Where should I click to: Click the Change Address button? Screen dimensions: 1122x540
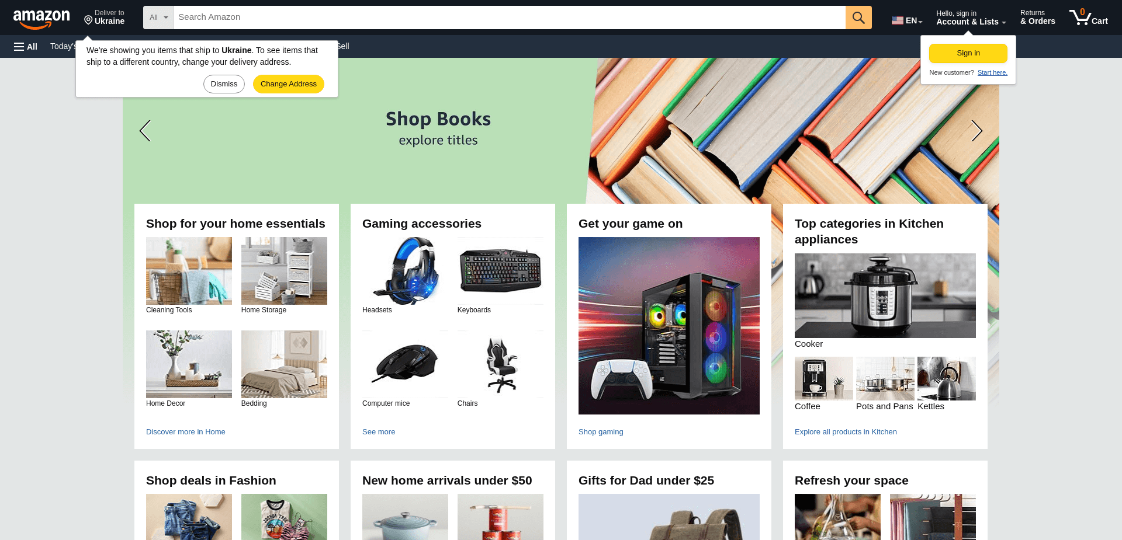(288, 84)
